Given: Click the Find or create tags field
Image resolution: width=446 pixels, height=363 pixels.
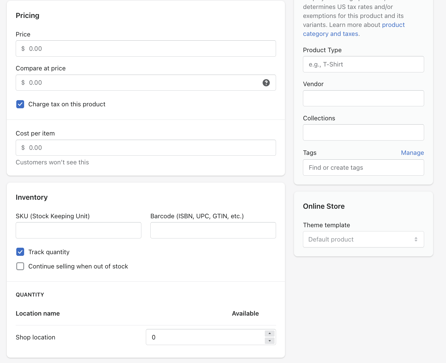Looking at the screenshot, I should tap(363, 167).
